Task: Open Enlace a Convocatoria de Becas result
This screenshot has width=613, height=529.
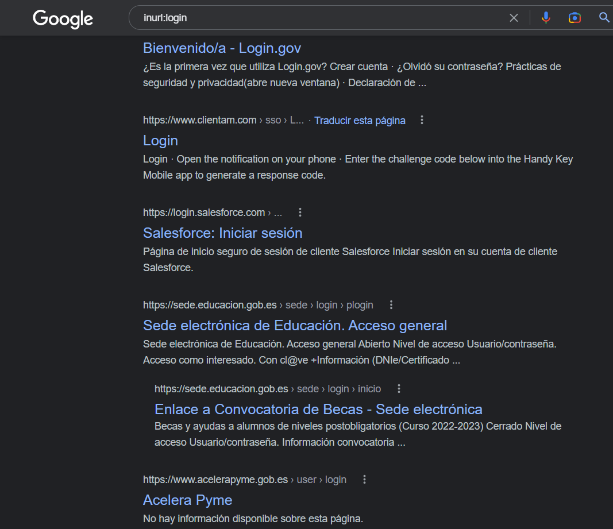Action: [318, 410]
